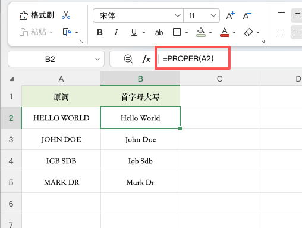Screen dimensions: 302x228
Task: Click the middle vertical align icon
Action: tap(297, 15)
